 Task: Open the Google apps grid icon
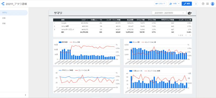pos(207,4)
